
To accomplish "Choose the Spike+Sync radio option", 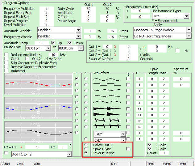I will (x=86, y=149).
